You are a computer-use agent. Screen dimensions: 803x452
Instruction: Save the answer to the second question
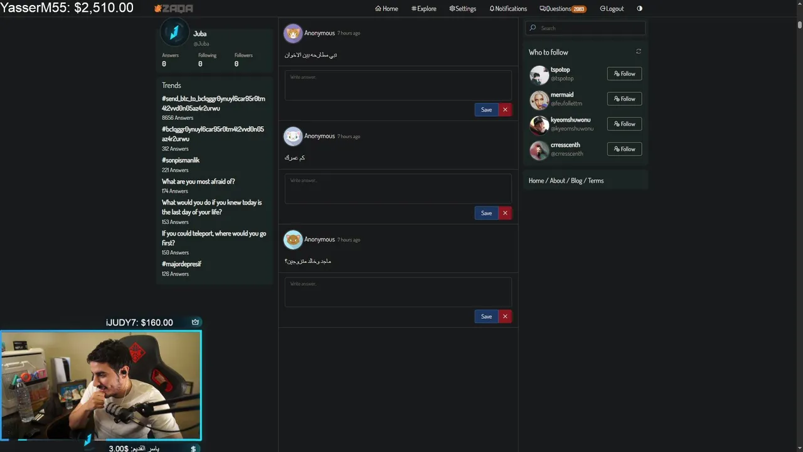(x=486, y=213)
